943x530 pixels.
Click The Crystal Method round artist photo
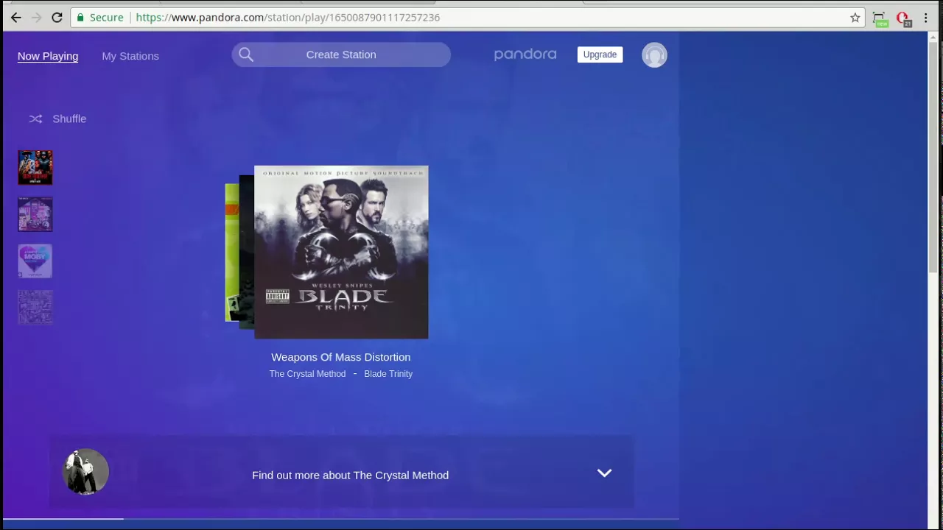click(x=85, y=472)
